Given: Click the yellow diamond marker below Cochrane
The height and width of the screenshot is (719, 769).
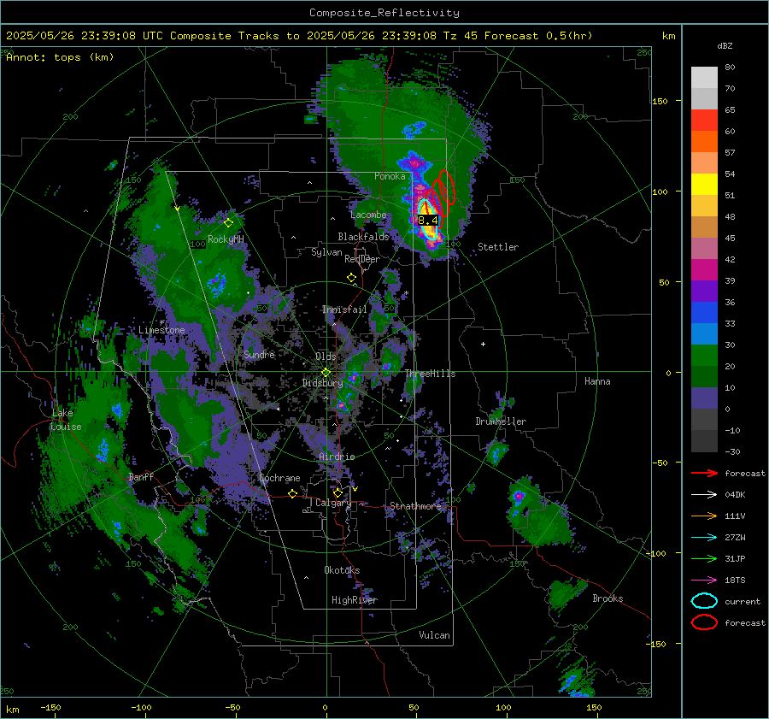Looking at the screenshot, I should tap(292, 493).
